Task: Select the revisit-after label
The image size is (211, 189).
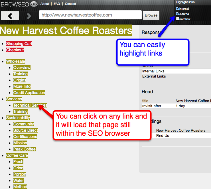Action: 152,106
